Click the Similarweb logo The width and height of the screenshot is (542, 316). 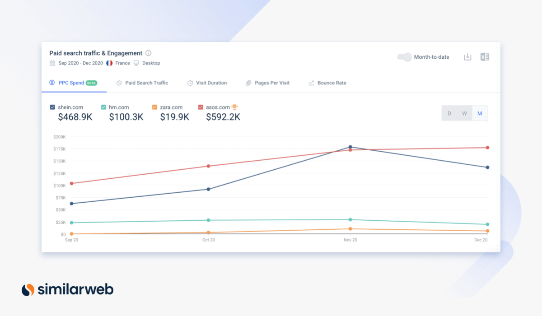tap(68, 289)
